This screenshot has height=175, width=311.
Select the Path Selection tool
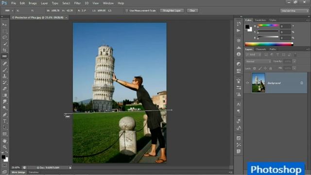coord(4,127)
